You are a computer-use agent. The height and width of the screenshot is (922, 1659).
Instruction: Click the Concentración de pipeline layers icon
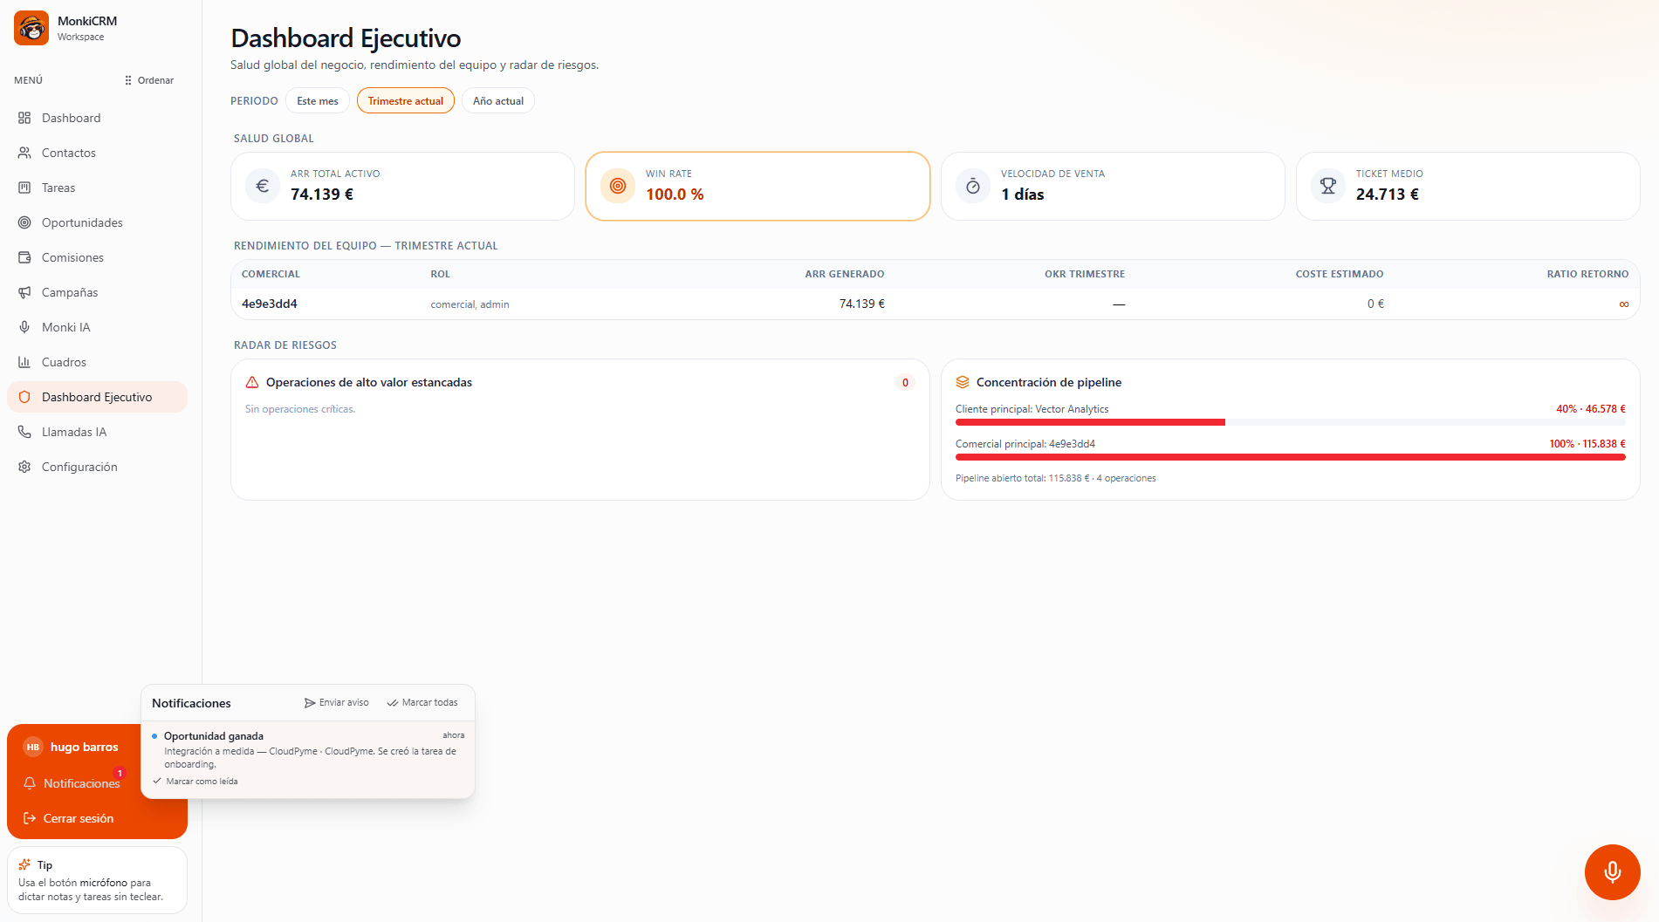click(963, 382)
